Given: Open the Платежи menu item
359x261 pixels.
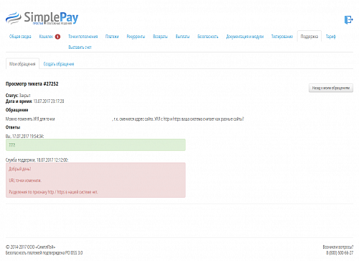Looking at the screenshot, I should coord(112,37).
